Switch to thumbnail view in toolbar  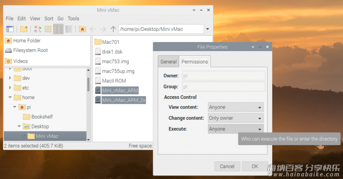(x=38, y=29)
